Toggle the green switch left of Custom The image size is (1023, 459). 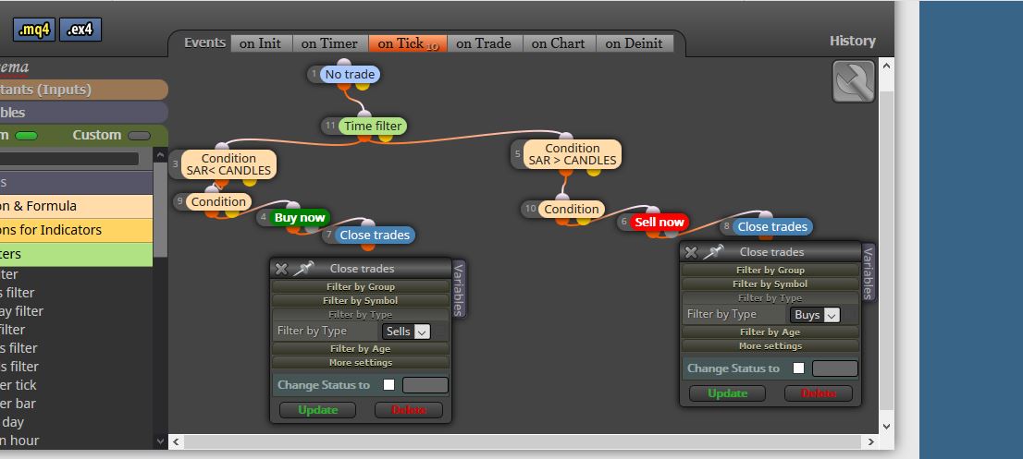tap(27, 136)
